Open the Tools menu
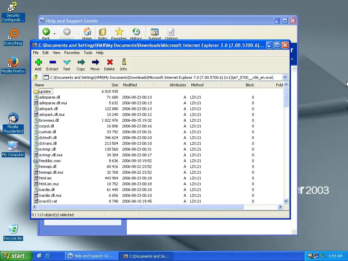This screenshot has width=348, height=261. pyautogui.click(x=88, y=53)
